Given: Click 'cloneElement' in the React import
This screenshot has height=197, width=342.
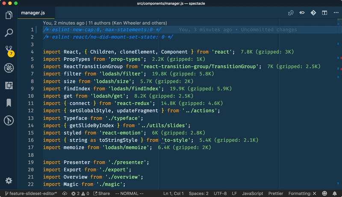Looking at the screenshot, I should pyautogui.click(x=137, y=52).
